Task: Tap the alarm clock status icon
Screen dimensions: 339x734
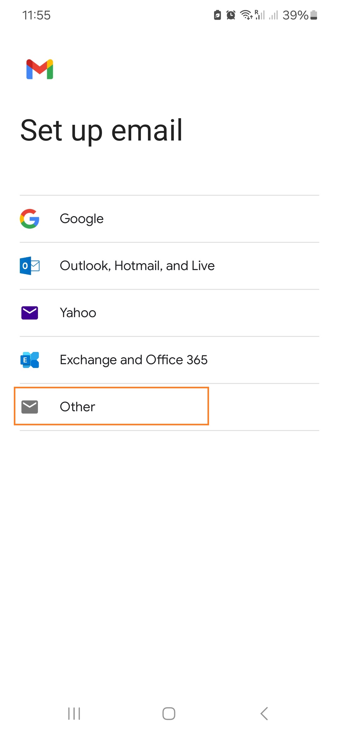Action: (x=230, y=15)
